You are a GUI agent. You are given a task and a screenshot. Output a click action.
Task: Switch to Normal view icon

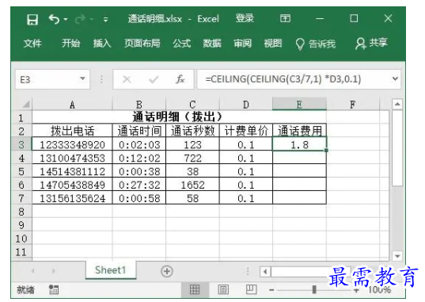pyautogui.click(x=195, y=289)
